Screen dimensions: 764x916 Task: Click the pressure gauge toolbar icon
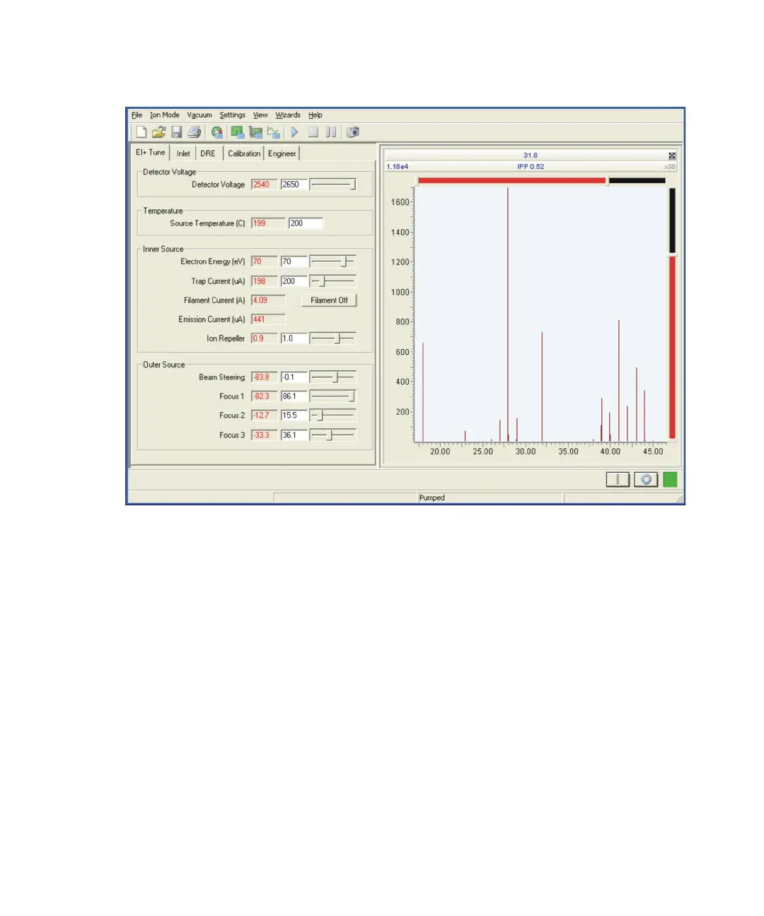[x=217, y=132]
